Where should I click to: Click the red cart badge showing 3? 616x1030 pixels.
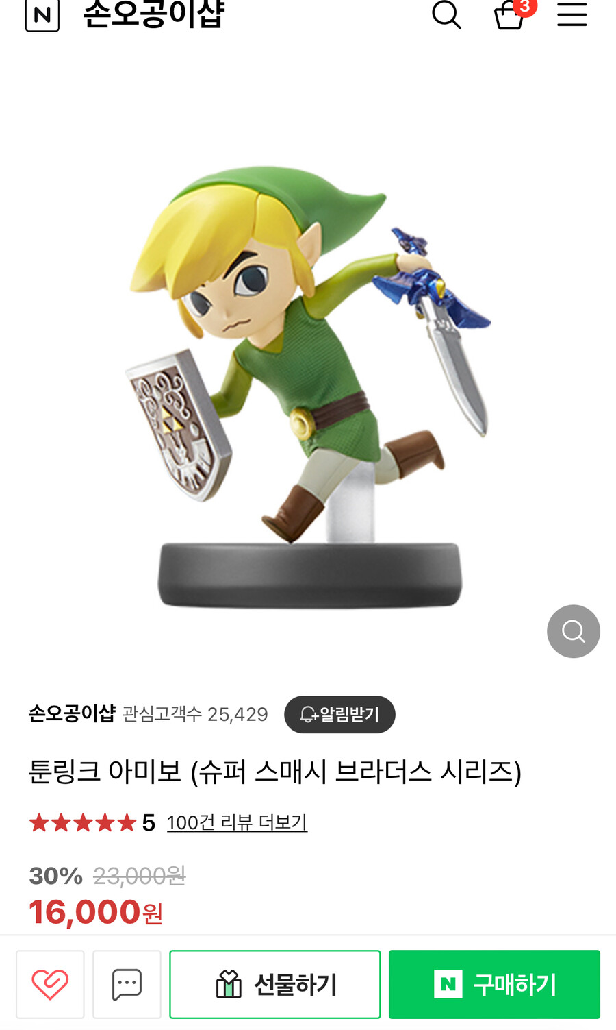point(525,6)
